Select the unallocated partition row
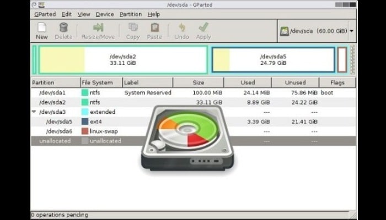 click(x=193, y=141)
